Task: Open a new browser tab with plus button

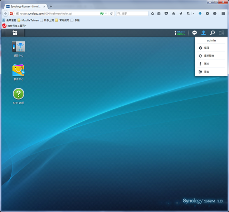Action: tap(51, 6)
